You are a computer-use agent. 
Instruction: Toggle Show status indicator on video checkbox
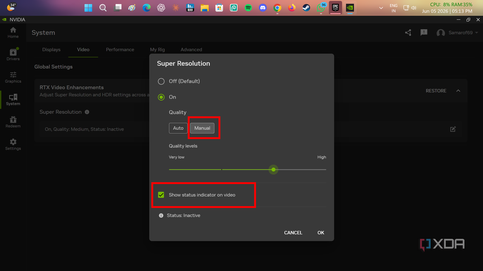point(161,195)
